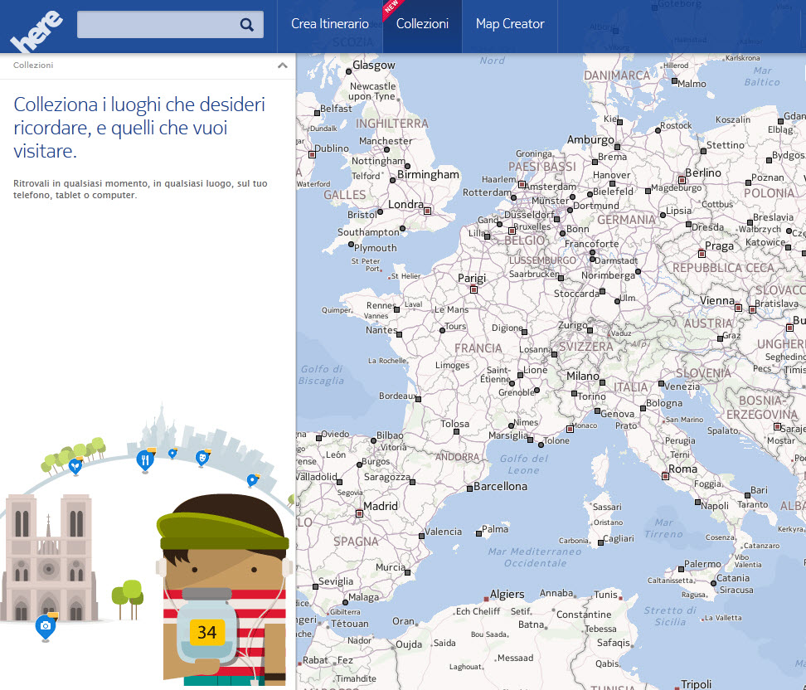Click the camera pin below the cathedral

[x=46, y=626]
